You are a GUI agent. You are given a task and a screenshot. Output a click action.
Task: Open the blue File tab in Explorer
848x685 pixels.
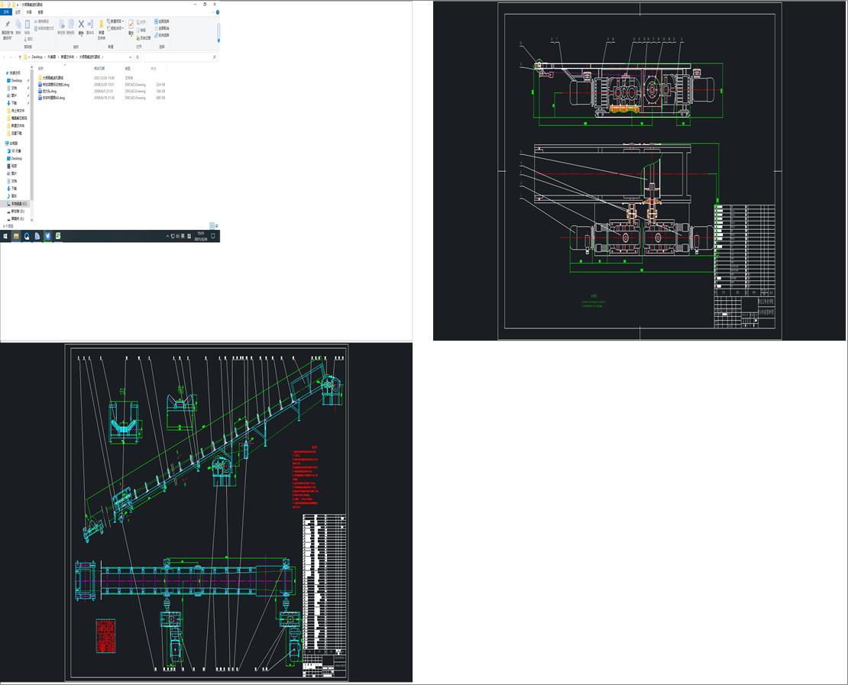[x=6, y=12]
